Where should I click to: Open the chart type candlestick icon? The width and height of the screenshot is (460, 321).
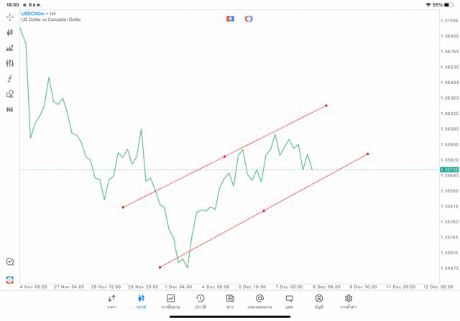[10, 32]
